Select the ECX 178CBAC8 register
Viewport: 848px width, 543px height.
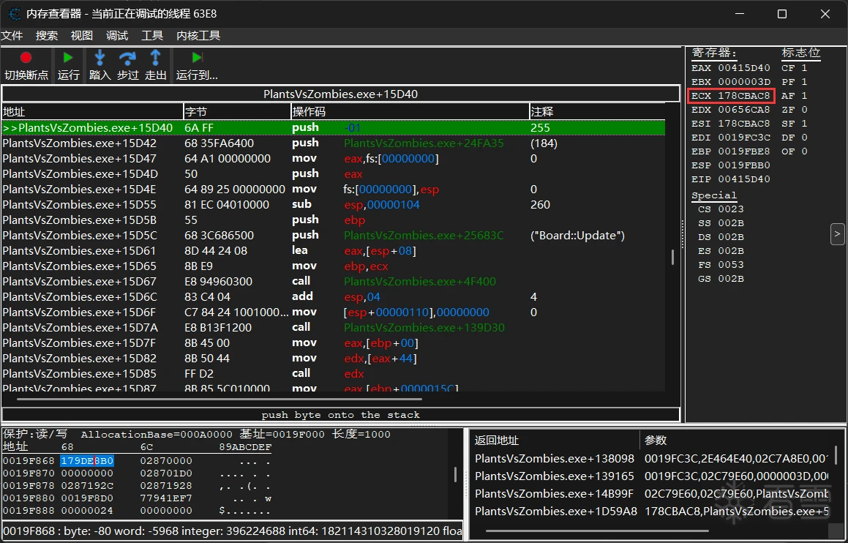coord(731,96)
